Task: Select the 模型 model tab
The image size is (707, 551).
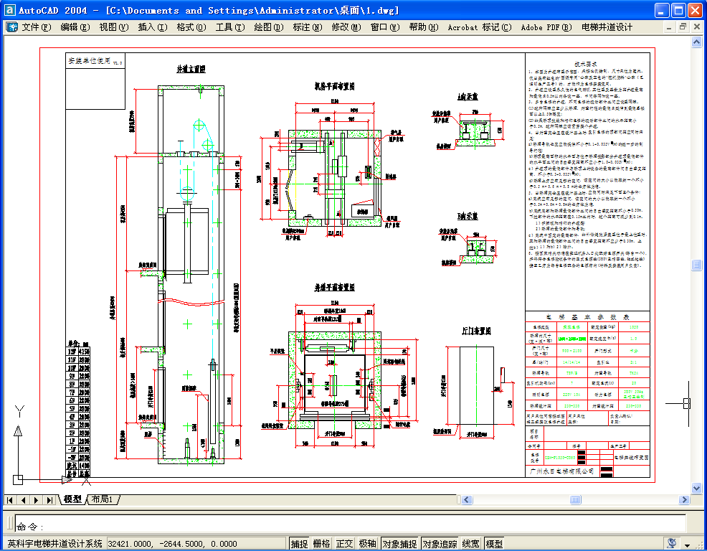Action: click(72, 499)
